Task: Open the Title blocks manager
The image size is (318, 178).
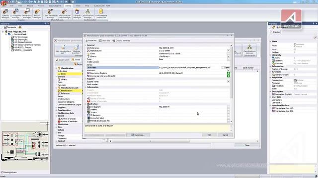Action: coord(27,13)
